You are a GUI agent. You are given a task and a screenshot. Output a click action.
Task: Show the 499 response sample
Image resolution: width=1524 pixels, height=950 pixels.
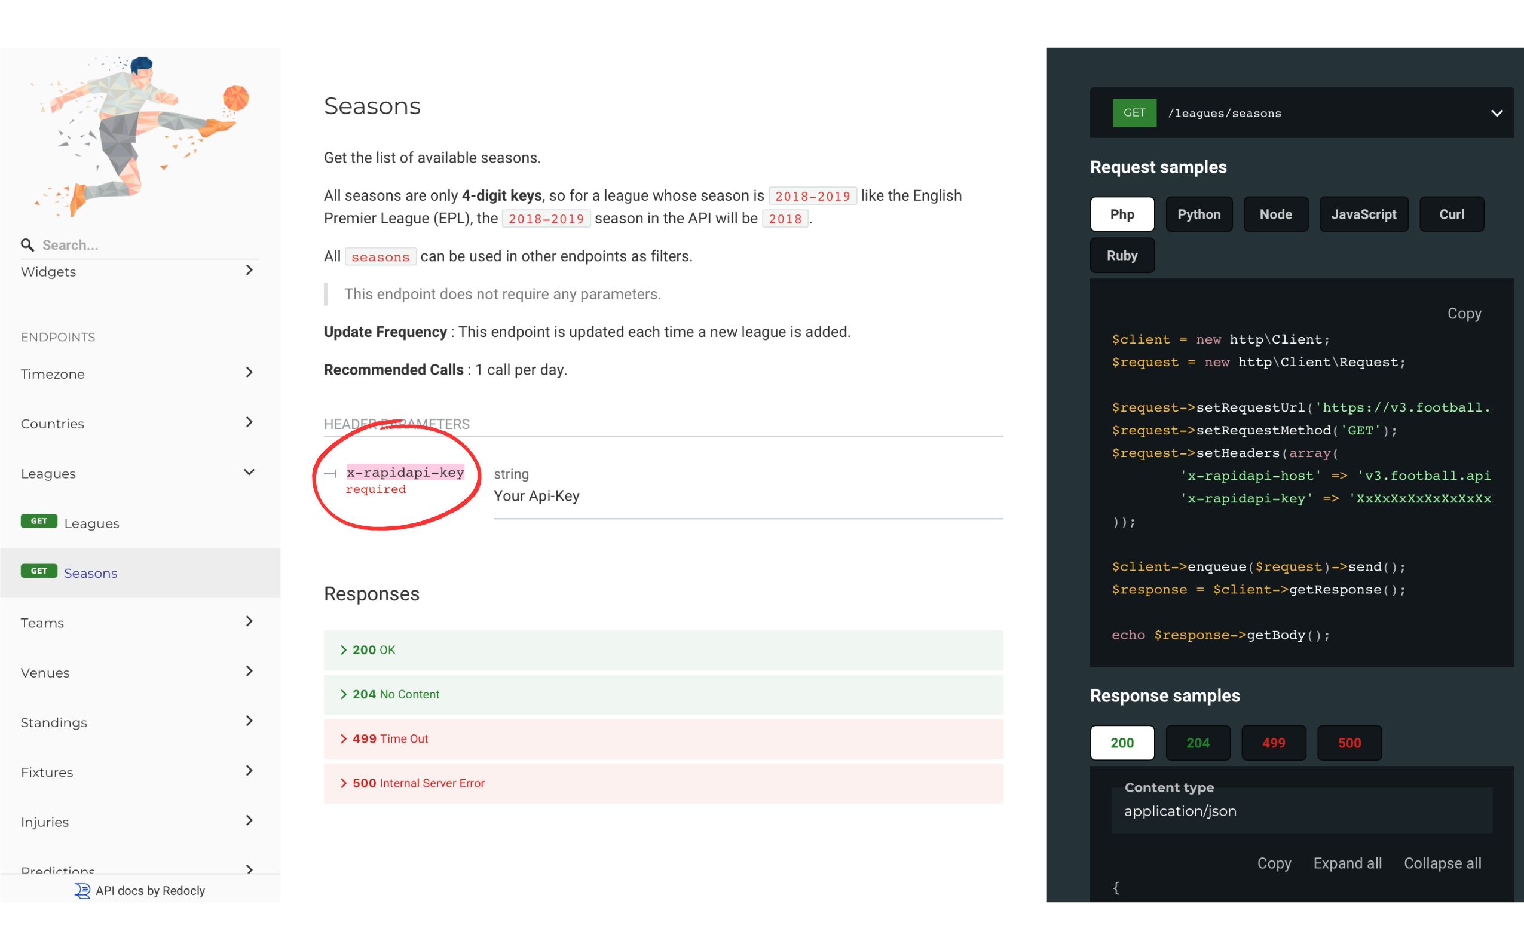(1273, 743)
